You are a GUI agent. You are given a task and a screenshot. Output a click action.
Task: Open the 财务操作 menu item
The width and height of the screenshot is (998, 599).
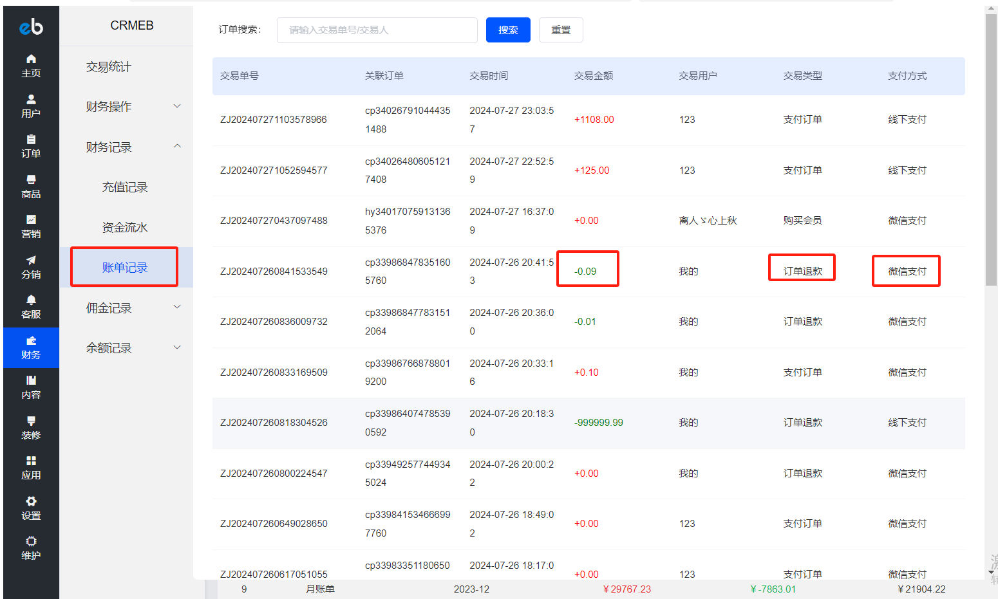109,107
